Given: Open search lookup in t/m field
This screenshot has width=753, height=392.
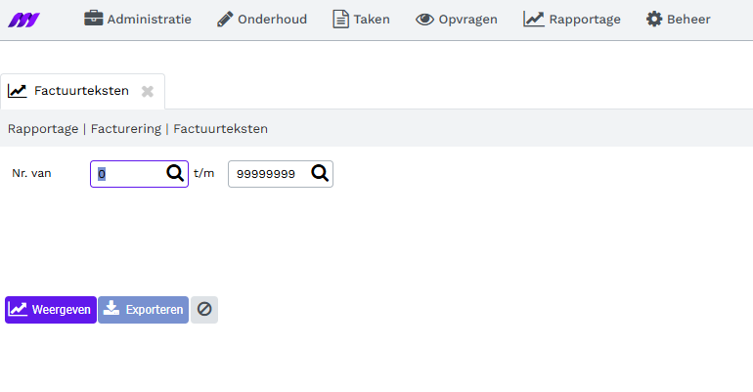Looking at the screenshot, I should point(320,173).
